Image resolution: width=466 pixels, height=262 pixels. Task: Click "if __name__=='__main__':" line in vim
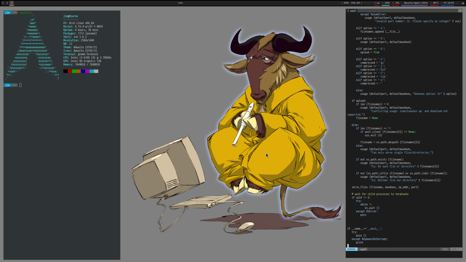[365, 229]
